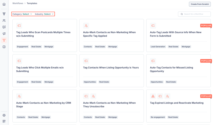Click the Re-engagement tag chip

158,117
